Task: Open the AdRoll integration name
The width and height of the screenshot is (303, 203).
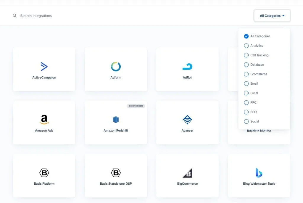Action: tap(187, 78)
